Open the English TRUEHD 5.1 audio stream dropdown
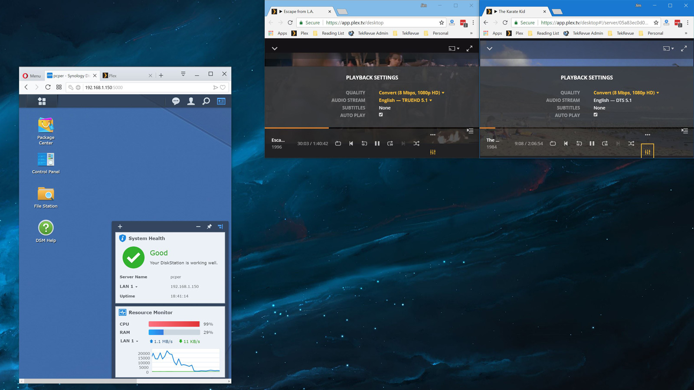 pyautogui.click(x=404, y=100)
